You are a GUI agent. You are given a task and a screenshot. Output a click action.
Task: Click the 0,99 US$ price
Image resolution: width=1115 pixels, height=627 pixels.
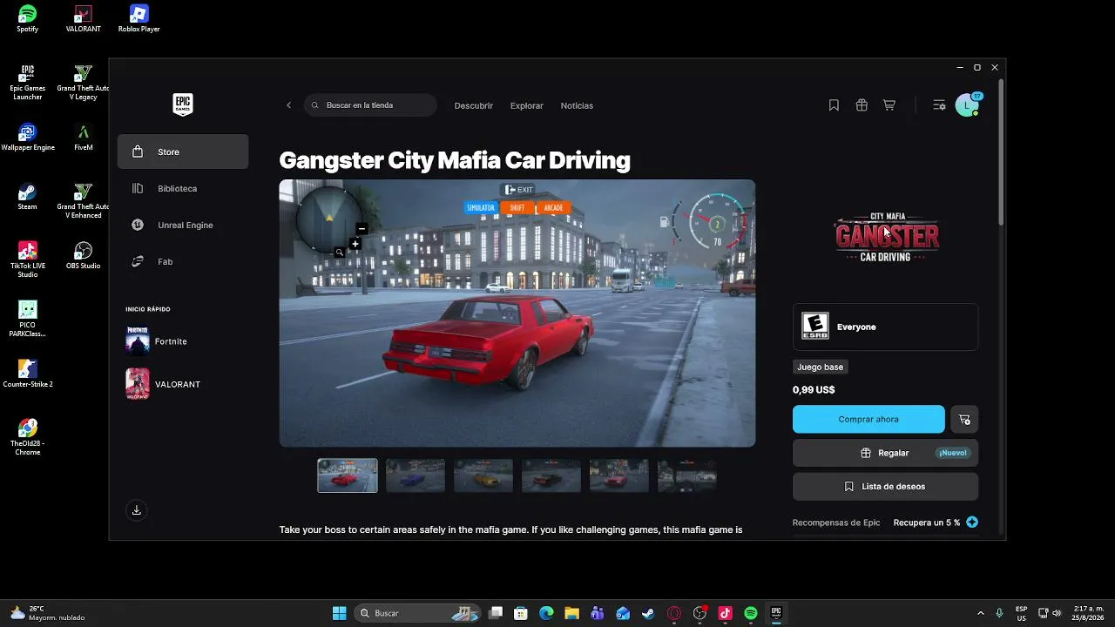click(x=814, y=390)
